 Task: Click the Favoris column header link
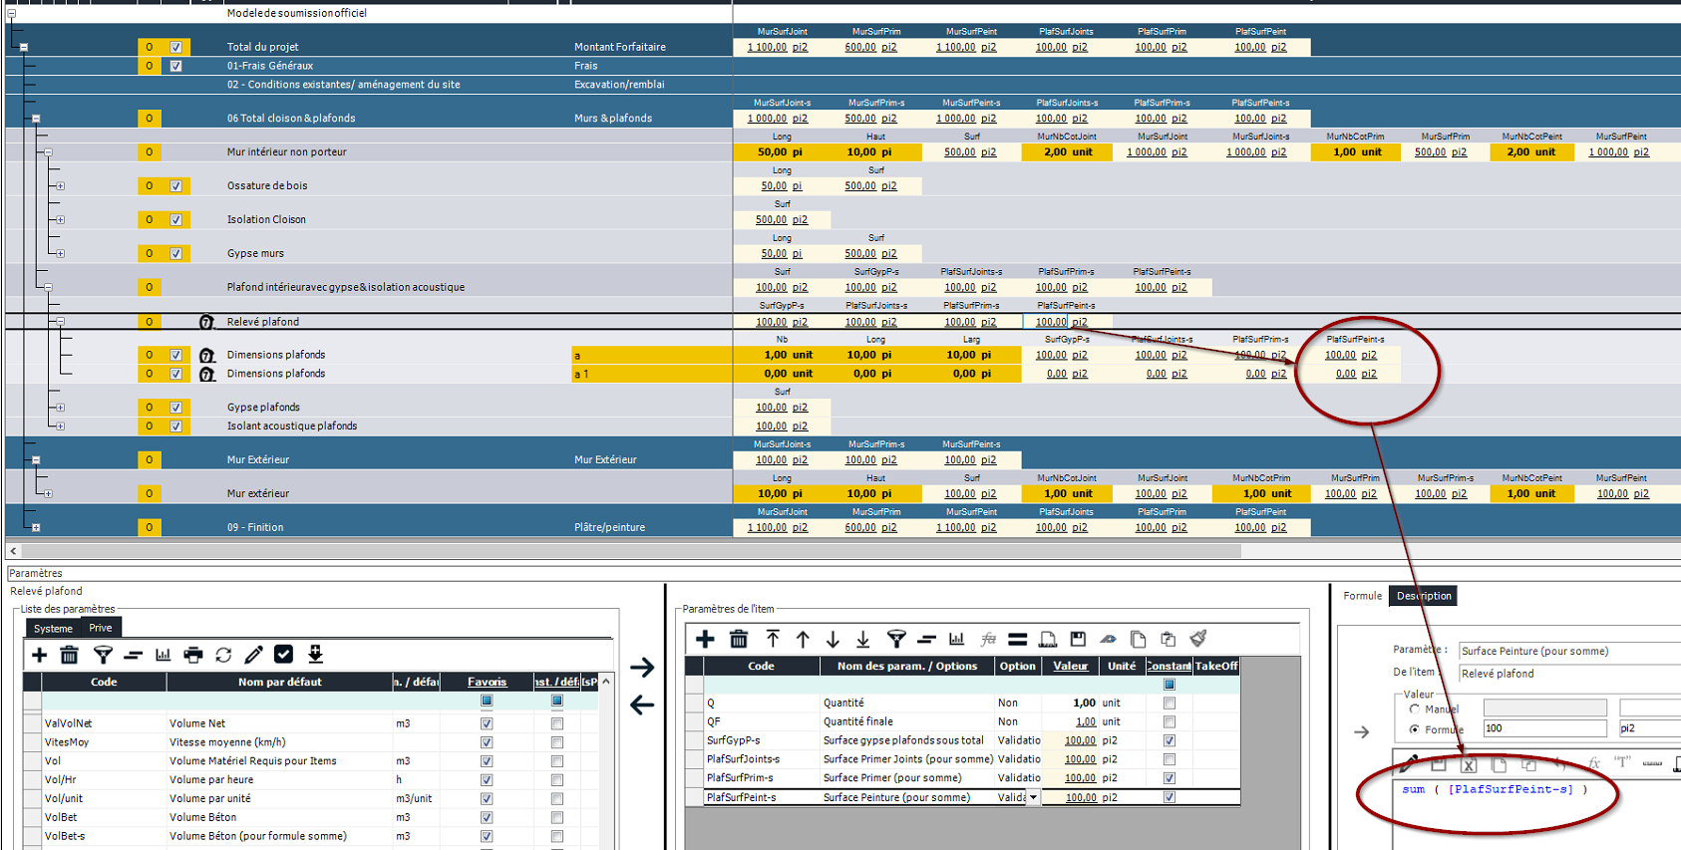coord(487,682)
